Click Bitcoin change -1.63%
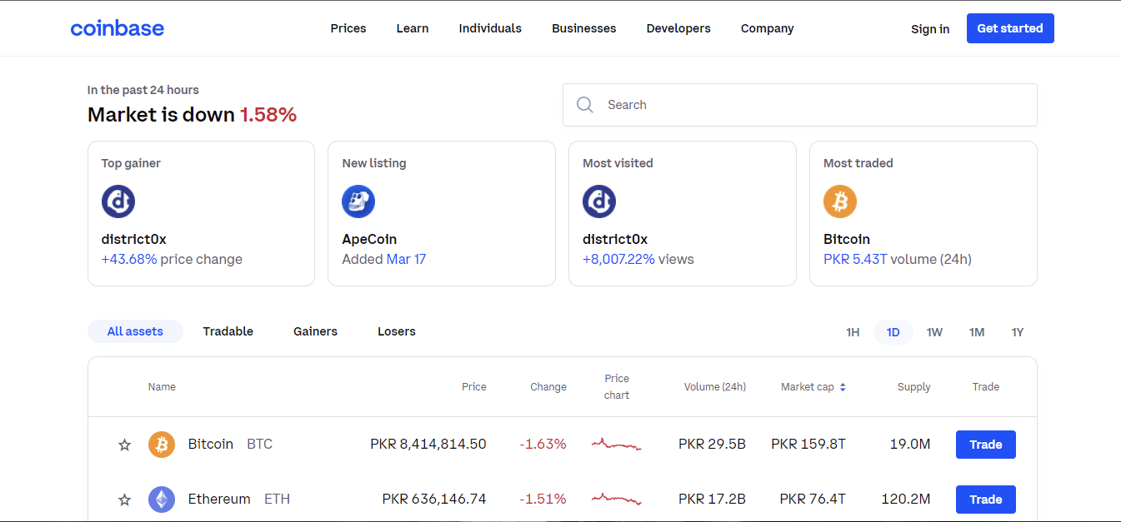This screenshot has width=1121, height=522. 543,445
